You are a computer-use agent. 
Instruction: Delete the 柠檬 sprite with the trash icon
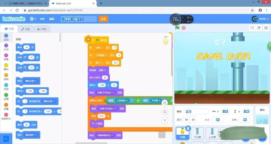(x=188, y=128)
